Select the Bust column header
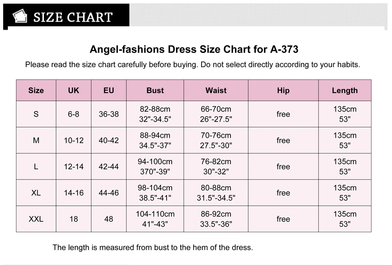The width and height of the screenshot is (392, 265). [155, 90]
